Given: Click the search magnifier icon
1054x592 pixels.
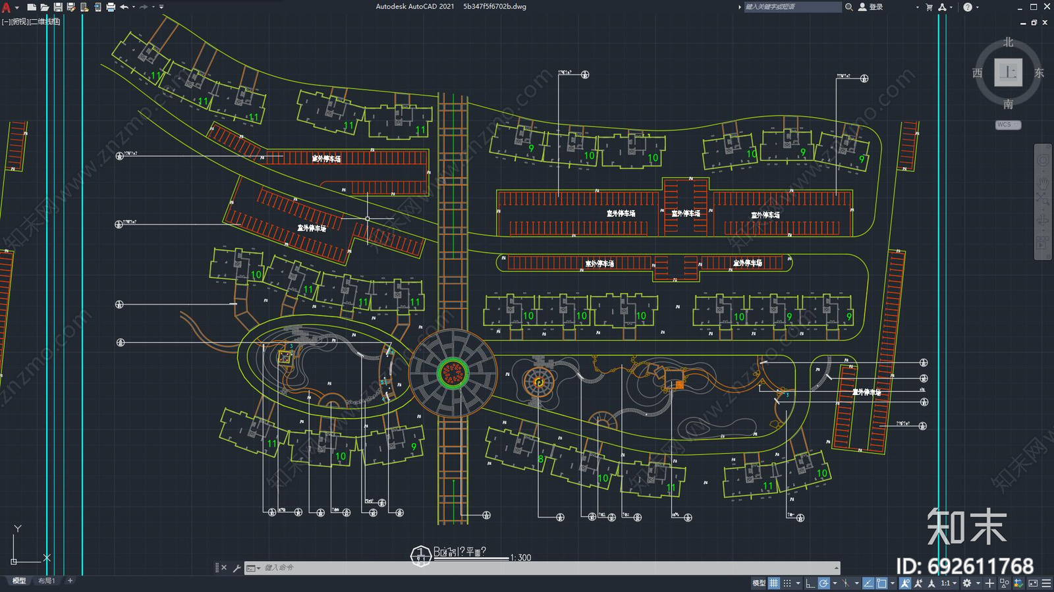Looking at the screenshot, I should [849, 7].
